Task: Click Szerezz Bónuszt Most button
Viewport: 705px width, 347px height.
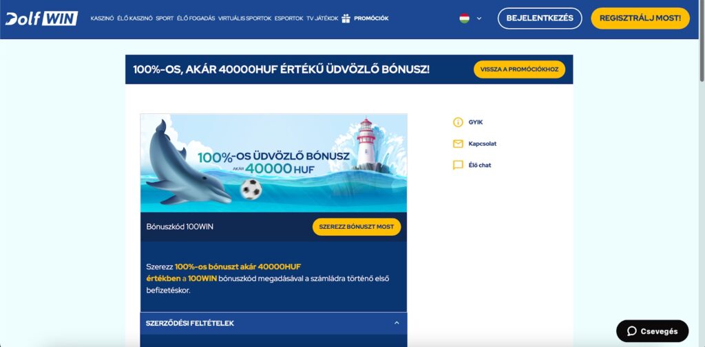Action: tap(357, 227)
